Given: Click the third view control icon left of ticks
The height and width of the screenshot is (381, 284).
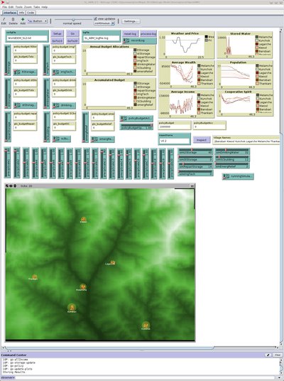Looking at the screenshot, I should (x=15, y=186).
